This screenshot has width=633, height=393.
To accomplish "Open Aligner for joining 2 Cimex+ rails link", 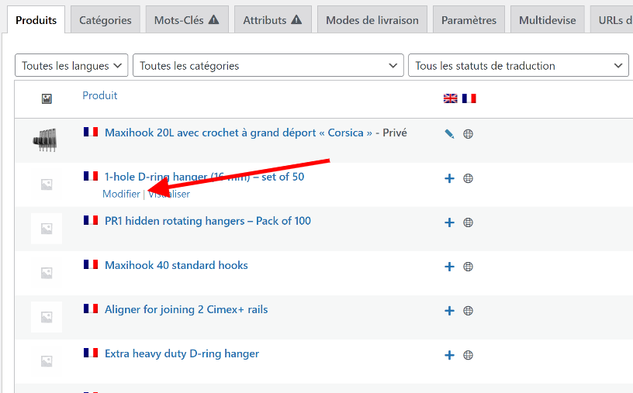I will pos(186,309).
